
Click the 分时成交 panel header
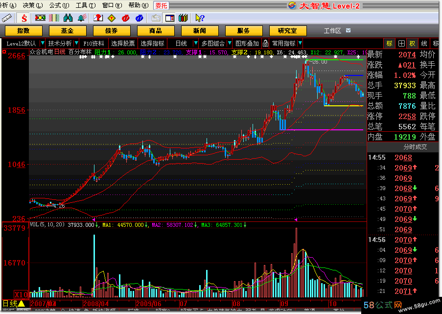415,147
